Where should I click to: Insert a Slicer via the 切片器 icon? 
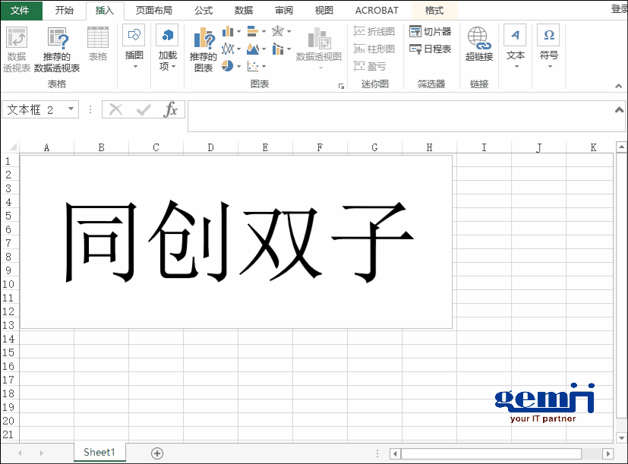[x=429, y=31]
